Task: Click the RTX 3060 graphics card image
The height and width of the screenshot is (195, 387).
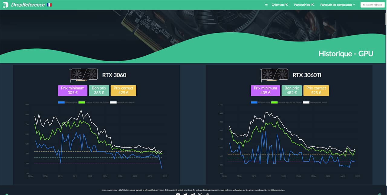Action: tap(84, 75)
